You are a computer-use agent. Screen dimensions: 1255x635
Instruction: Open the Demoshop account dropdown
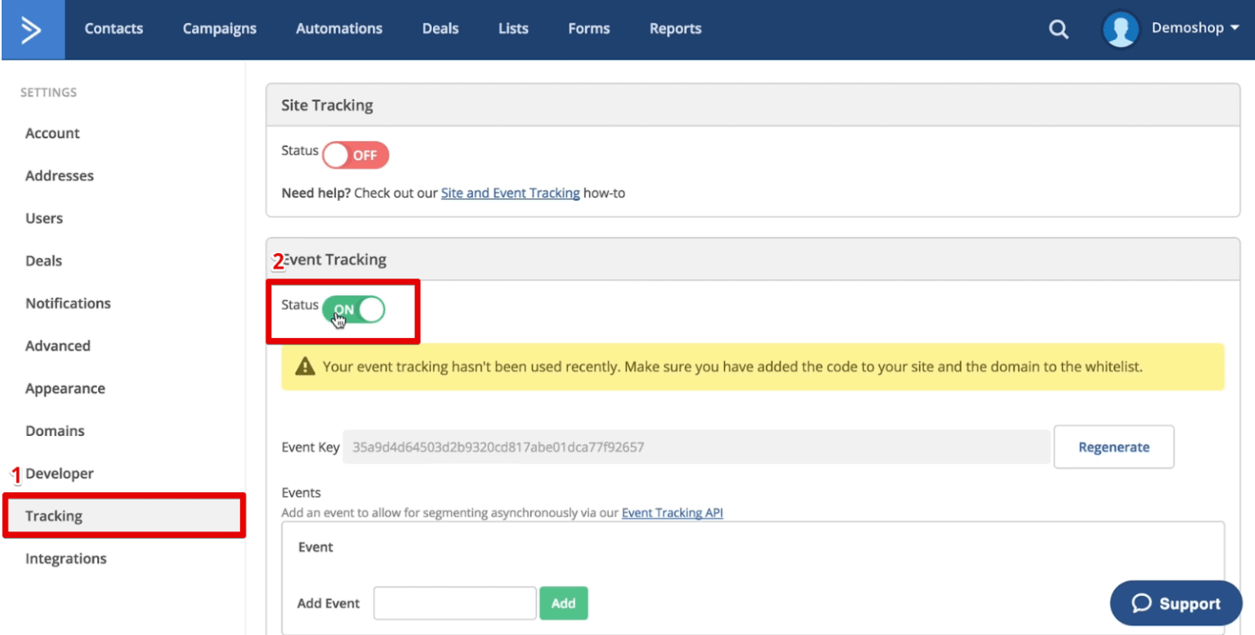[x=1195, y=27]
